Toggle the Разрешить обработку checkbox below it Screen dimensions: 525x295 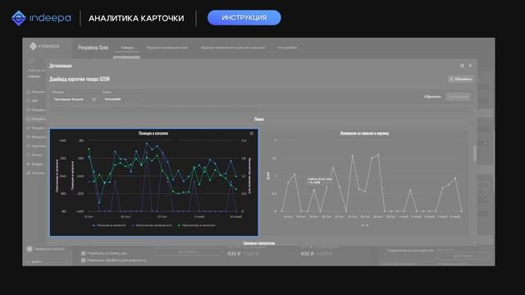point(84,260)
